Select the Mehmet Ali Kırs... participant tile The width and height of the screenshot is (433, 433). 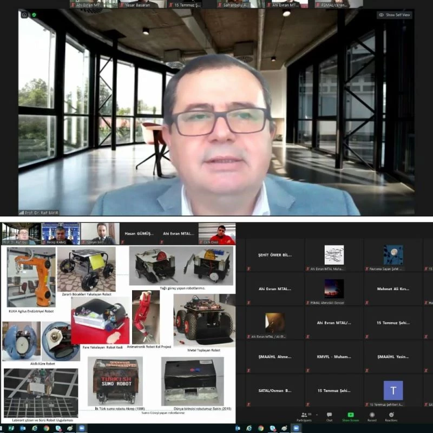pos(392,288)
